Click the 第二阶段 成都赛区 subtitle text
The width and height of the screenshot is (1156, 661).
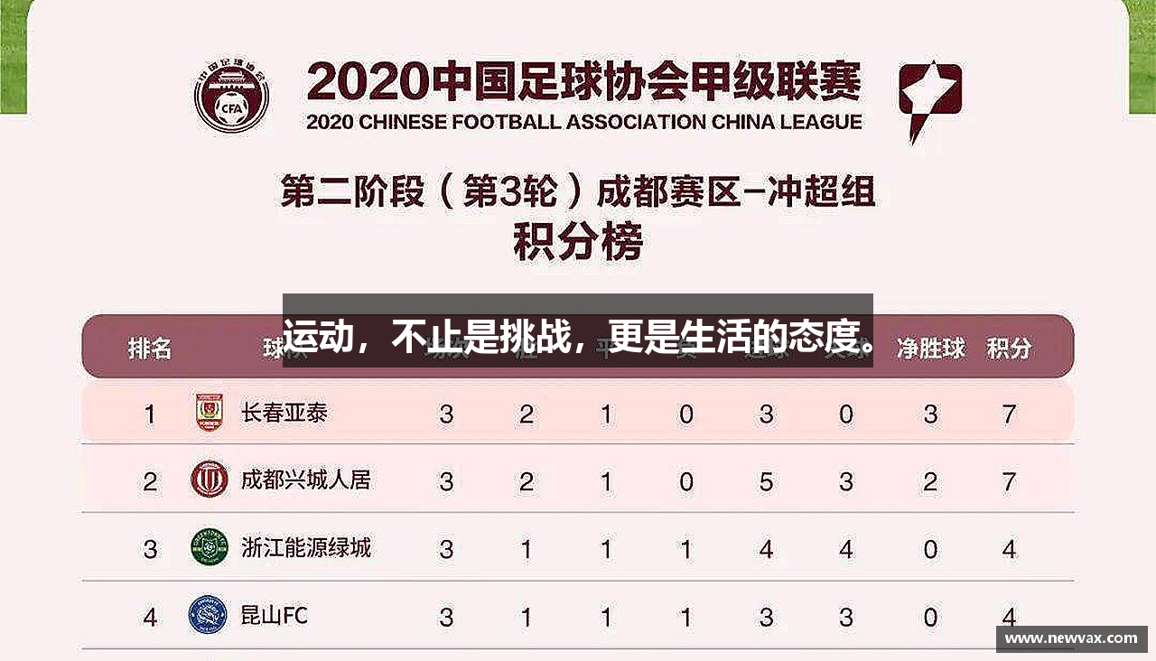pyautogui.click(x=578, y=191)
